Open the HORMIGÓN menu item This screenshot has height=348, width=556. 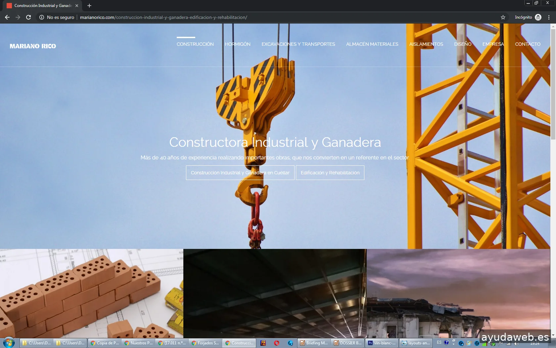click(x=237, y=44)
